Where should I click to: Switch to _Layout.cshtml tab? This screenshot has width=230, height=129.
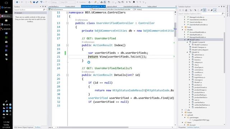click(112, 6)
